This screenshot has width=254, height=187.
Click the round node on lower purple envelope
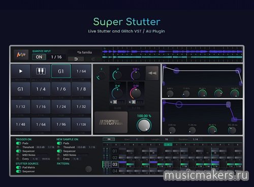point(179,104)
